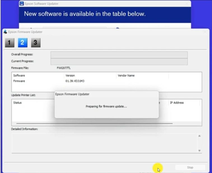Select the Firmware row in software table
Viewport: 212px width, 173px height.
click(x=19, y=81)
